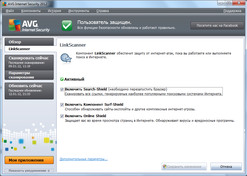Click the Пользователь защищен heading
The width and height of the screenshot is (247, 176).
[x=104, y=22]
